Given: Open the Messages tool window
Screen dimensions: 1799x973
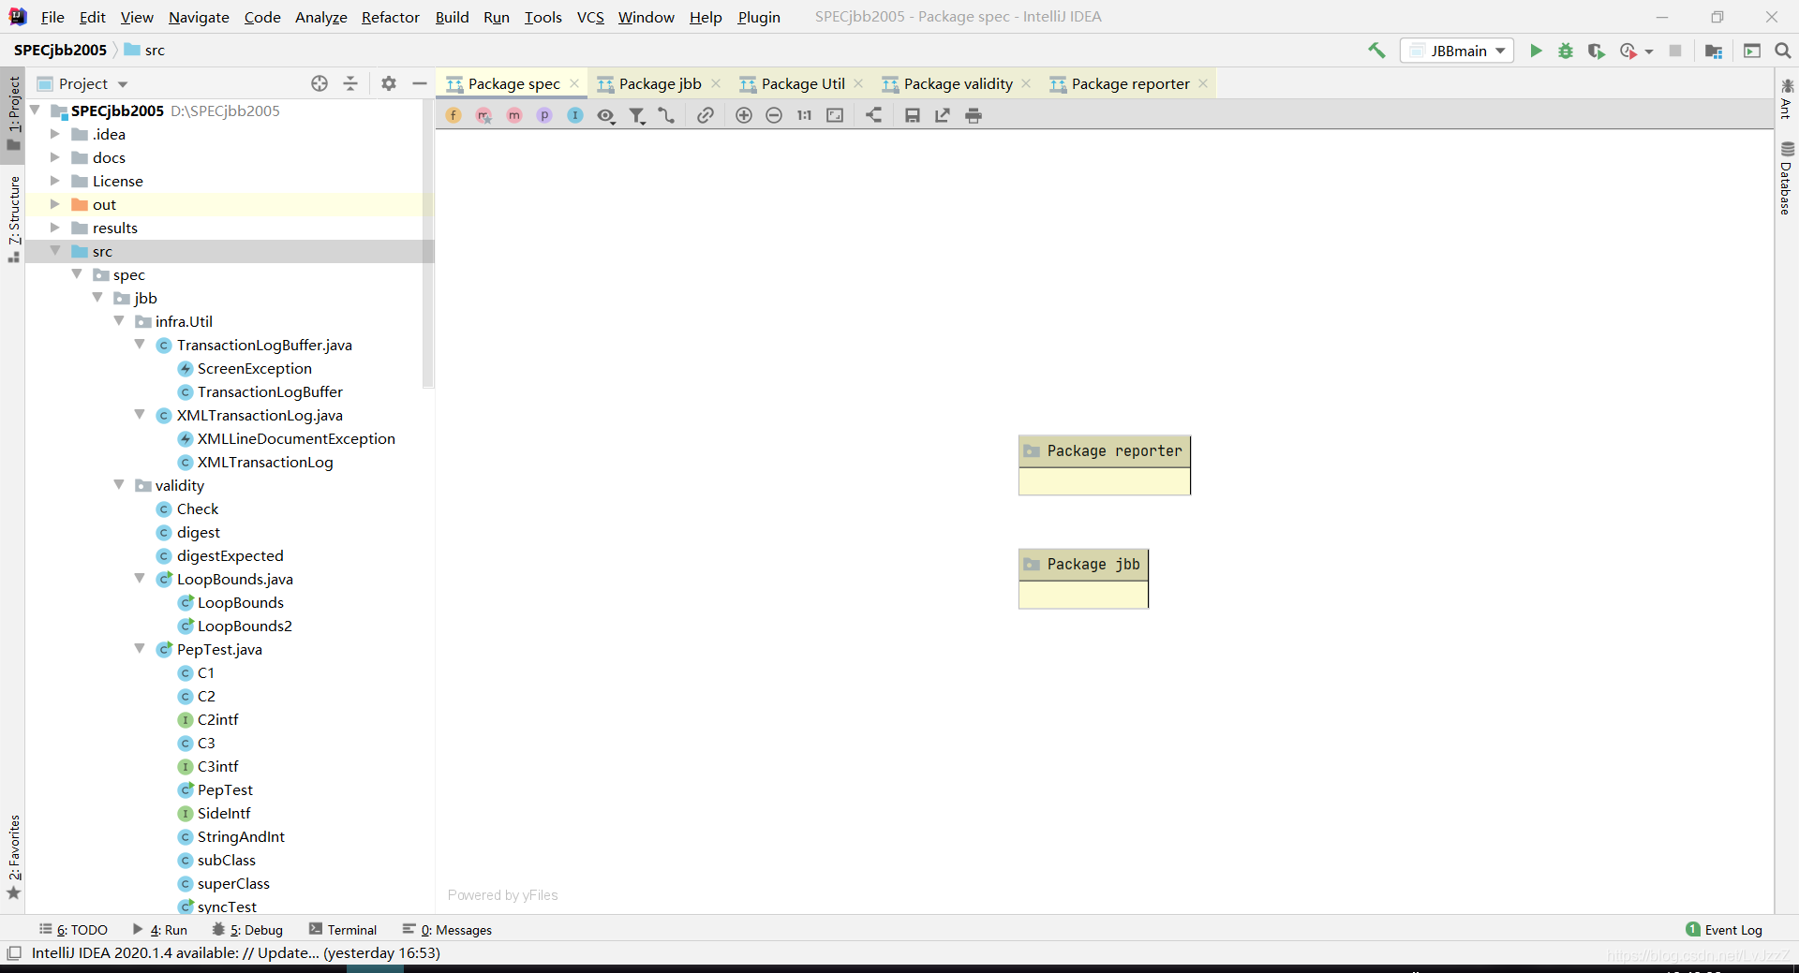Looking at the screenshot, I should pos(448,930).
